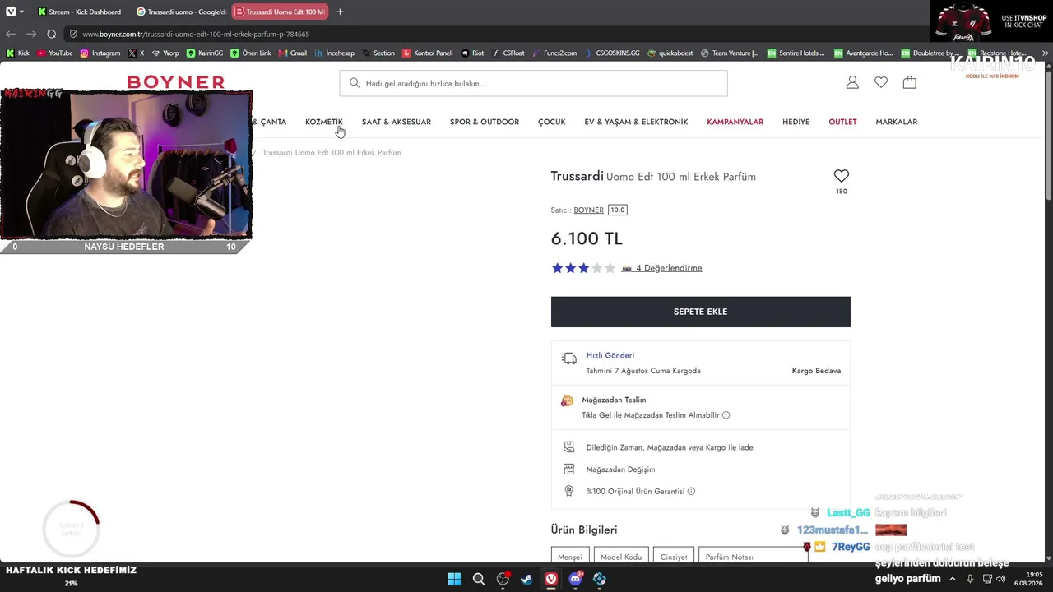Image resolution: width=1053 pixels, height=592 pixels.
Task: Show the hidden bookmarks overflow chevron
Action: [x=1045, y=53]
